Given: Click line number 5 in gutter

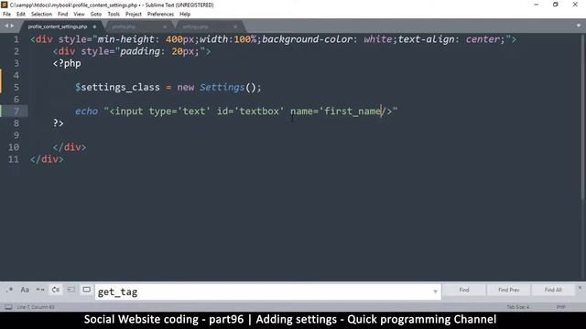Looking at the screenshot, I should click(x=16, y=88).
